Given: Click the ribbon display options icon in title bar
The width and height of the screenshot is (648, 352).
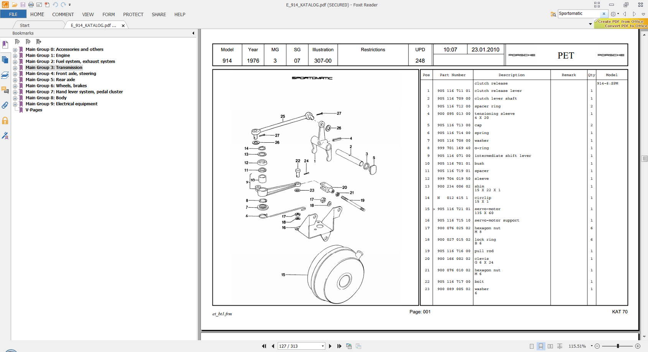Looking at the screenshot, I should [x=597, y=5].
